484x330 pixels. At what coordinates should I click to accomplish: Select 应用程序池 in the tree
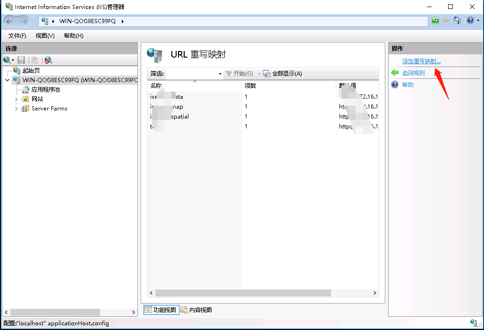click(46, 90)
